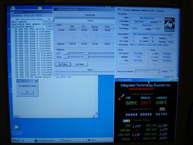Switch to the Memory tab in CPU-Z
The height and width of the screenshot is (145, 193).
(145, 11)
